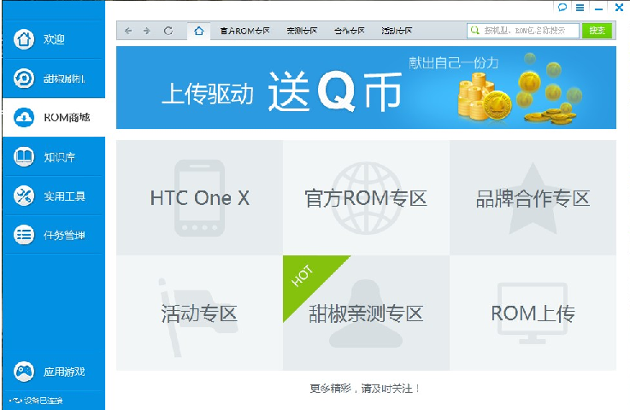Switch to 活动专区 tab in navigation bar
Screen dimensions: 630x410
click(x=397, y=31)
